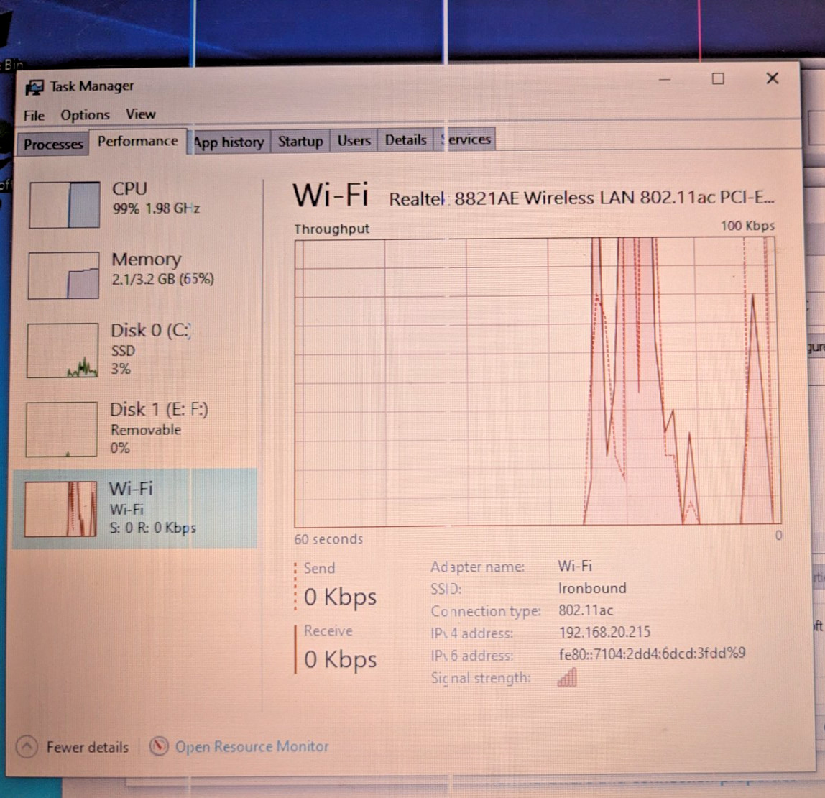Click the Send 0 Kbps value
825x798 pixels.
pyautogui.click(x=340, y=597)
